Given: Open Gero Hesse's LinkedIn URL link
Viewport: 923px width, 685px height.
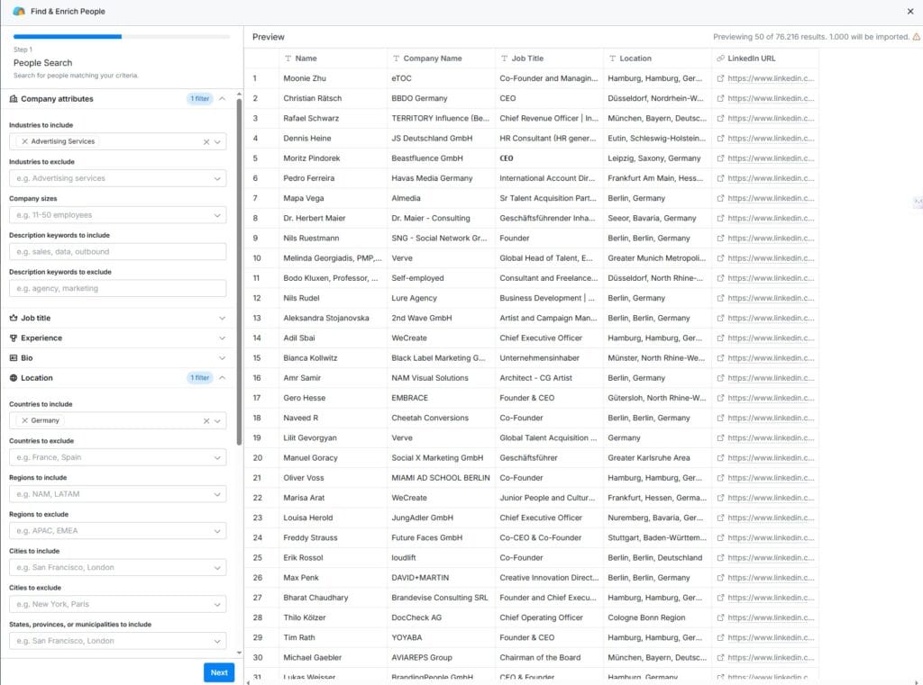Looking at the screenshot, I should (x=771, y=398).
